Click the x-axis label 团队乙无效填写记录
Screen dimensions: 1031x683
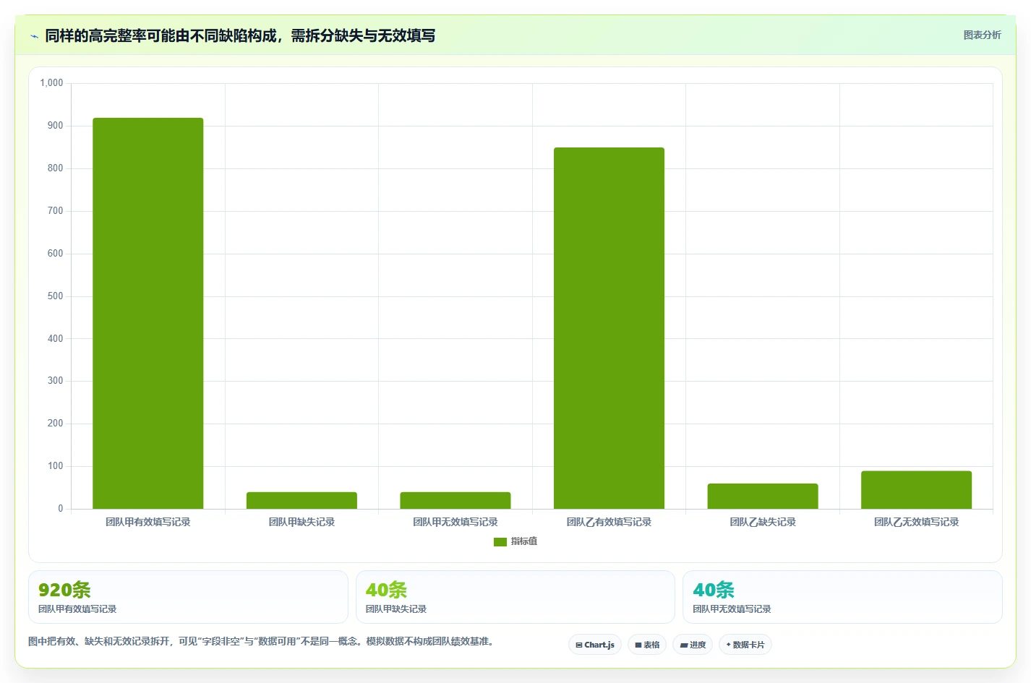click(x=916, y=522)
